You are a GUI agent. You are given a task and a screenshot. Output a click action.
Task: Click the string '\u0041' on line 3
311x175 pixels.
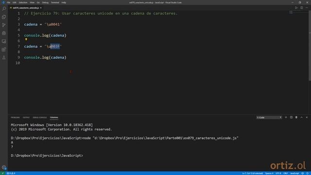(x=53, y=24)
